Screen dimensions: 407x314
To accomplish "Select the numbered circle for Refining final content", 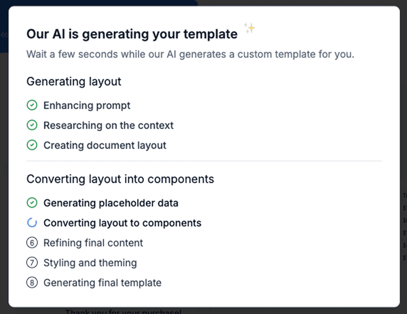I will 32,242.
